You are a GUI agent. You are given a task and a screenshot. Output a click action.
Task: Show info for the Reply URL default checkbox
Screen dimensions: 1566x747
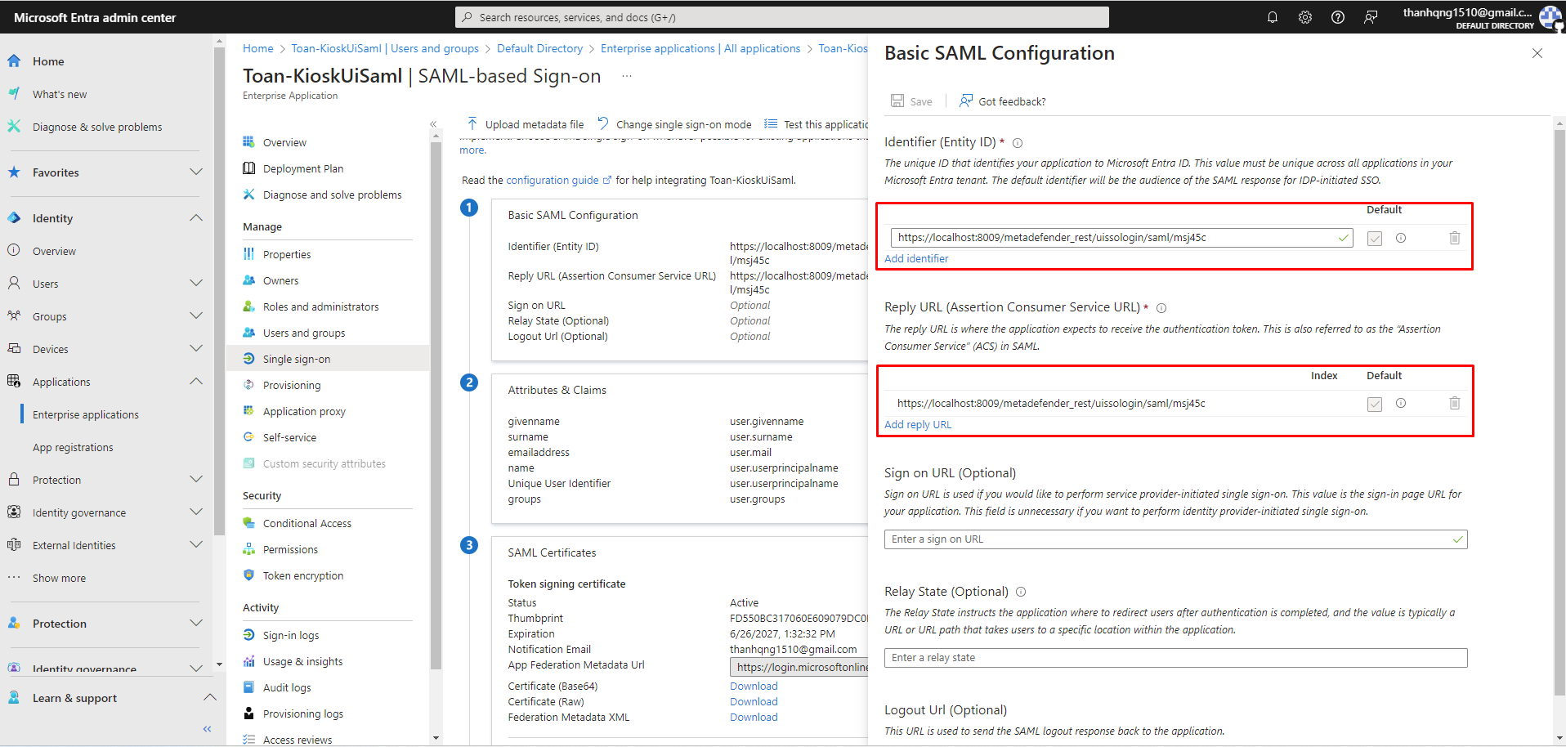pos(1401,403)
